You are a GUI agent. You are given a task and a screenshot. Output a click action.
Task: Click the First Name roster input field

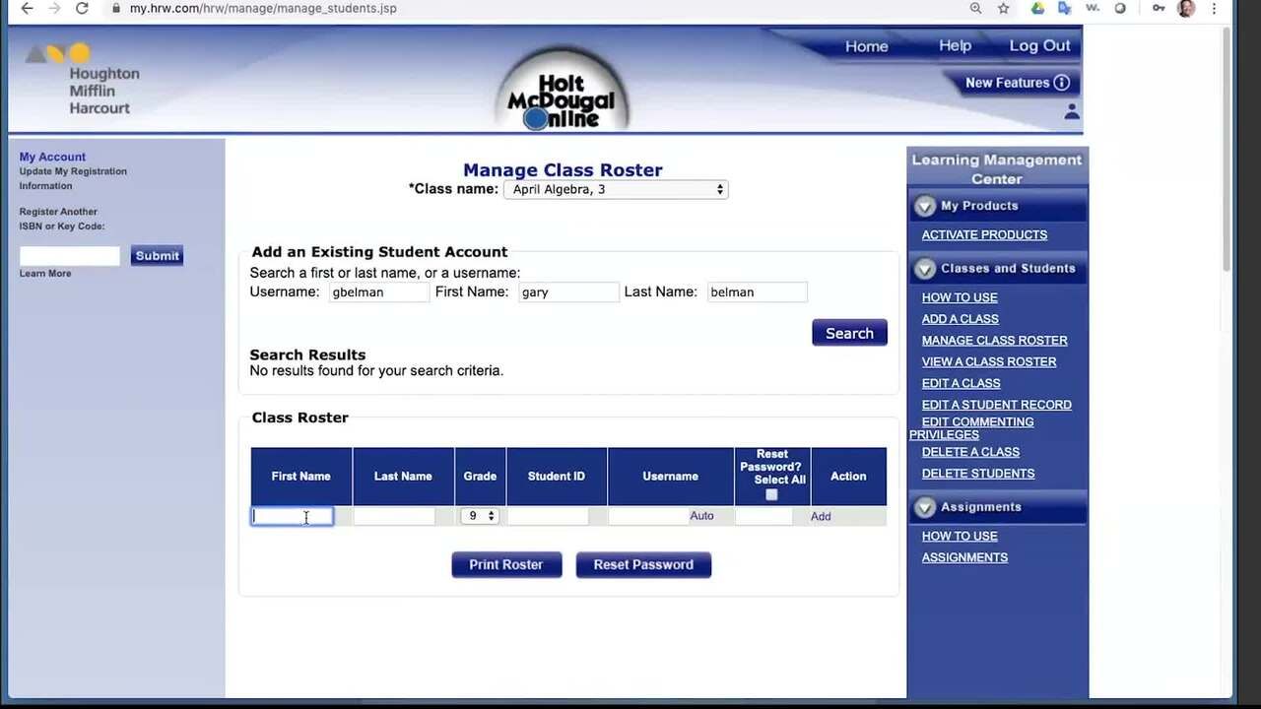click(292, 516)
